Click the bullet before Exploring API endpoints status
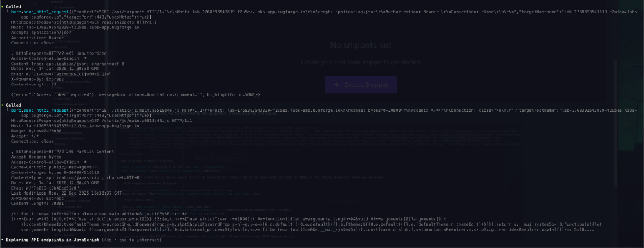Viewport: 644px width, 248px height. pyautogui.click(x=3, y=239)
